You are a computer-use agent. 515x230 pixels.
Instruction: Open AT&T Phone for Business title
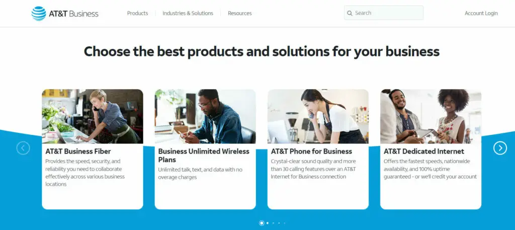[x=311, y=151]
